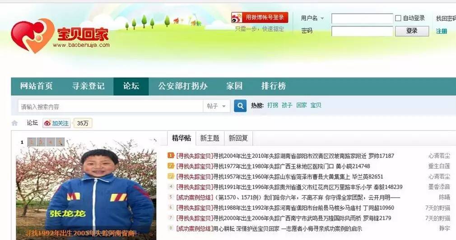Enable the 自动登录 checkbox
456x240 pixels.
click(x=398, y=18)
